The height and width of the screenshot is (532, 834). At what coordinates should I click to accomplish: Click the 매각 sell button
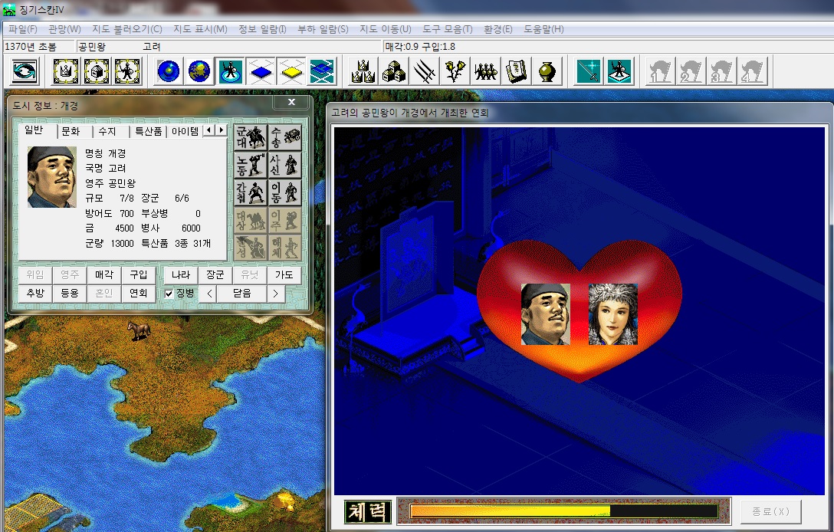coord(104,275)
